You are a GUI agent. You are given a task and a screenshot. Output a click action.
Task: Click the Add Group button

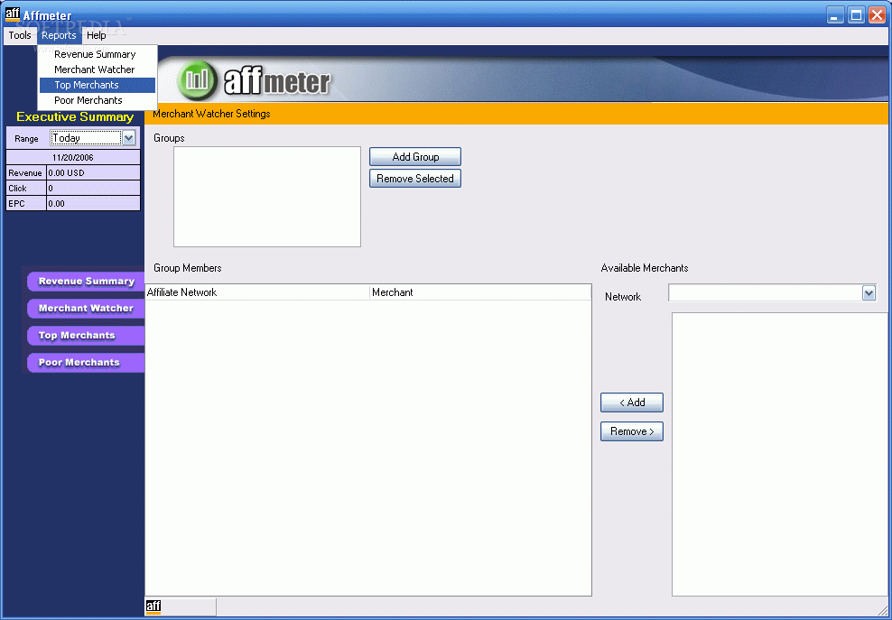(x=415, y=156)
